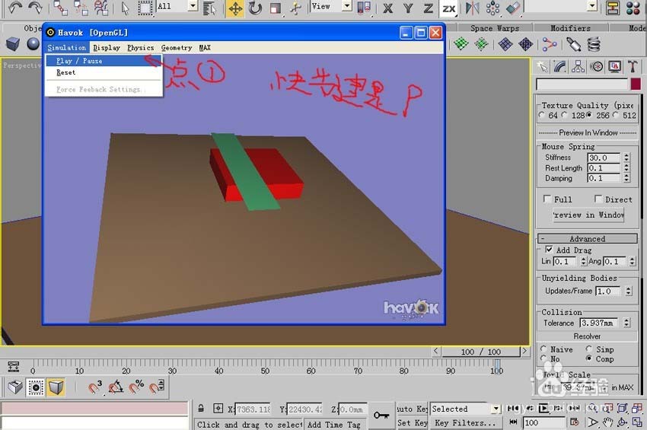This screenshot has height=430, width=647.
Task: Adjust the Updates/Frame spinner arrows
Action: (x=628, y=291)
